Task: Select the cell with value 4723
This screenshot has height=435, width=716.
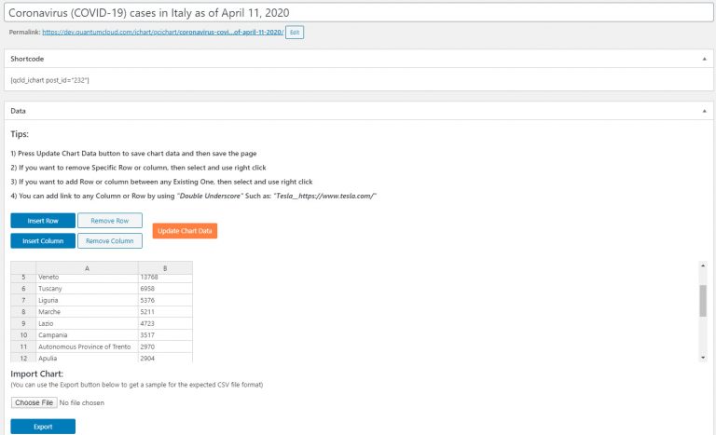Action: pyautogui.click(x=165, y=323)
